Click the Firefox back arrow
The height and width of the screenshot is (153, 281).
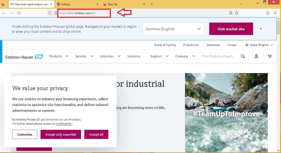4,13
